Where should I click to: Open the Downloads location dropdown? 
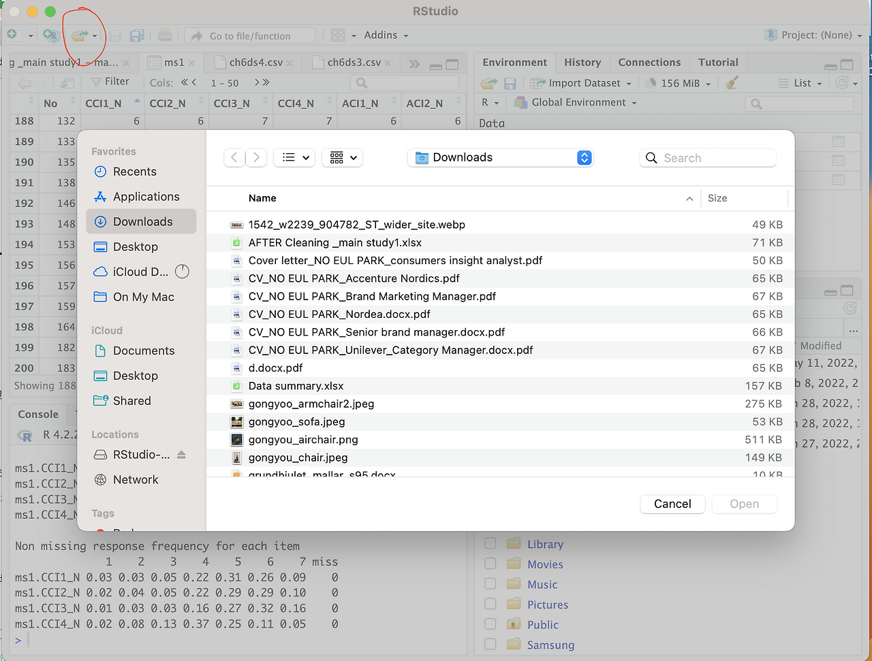[x=500, y=157]
